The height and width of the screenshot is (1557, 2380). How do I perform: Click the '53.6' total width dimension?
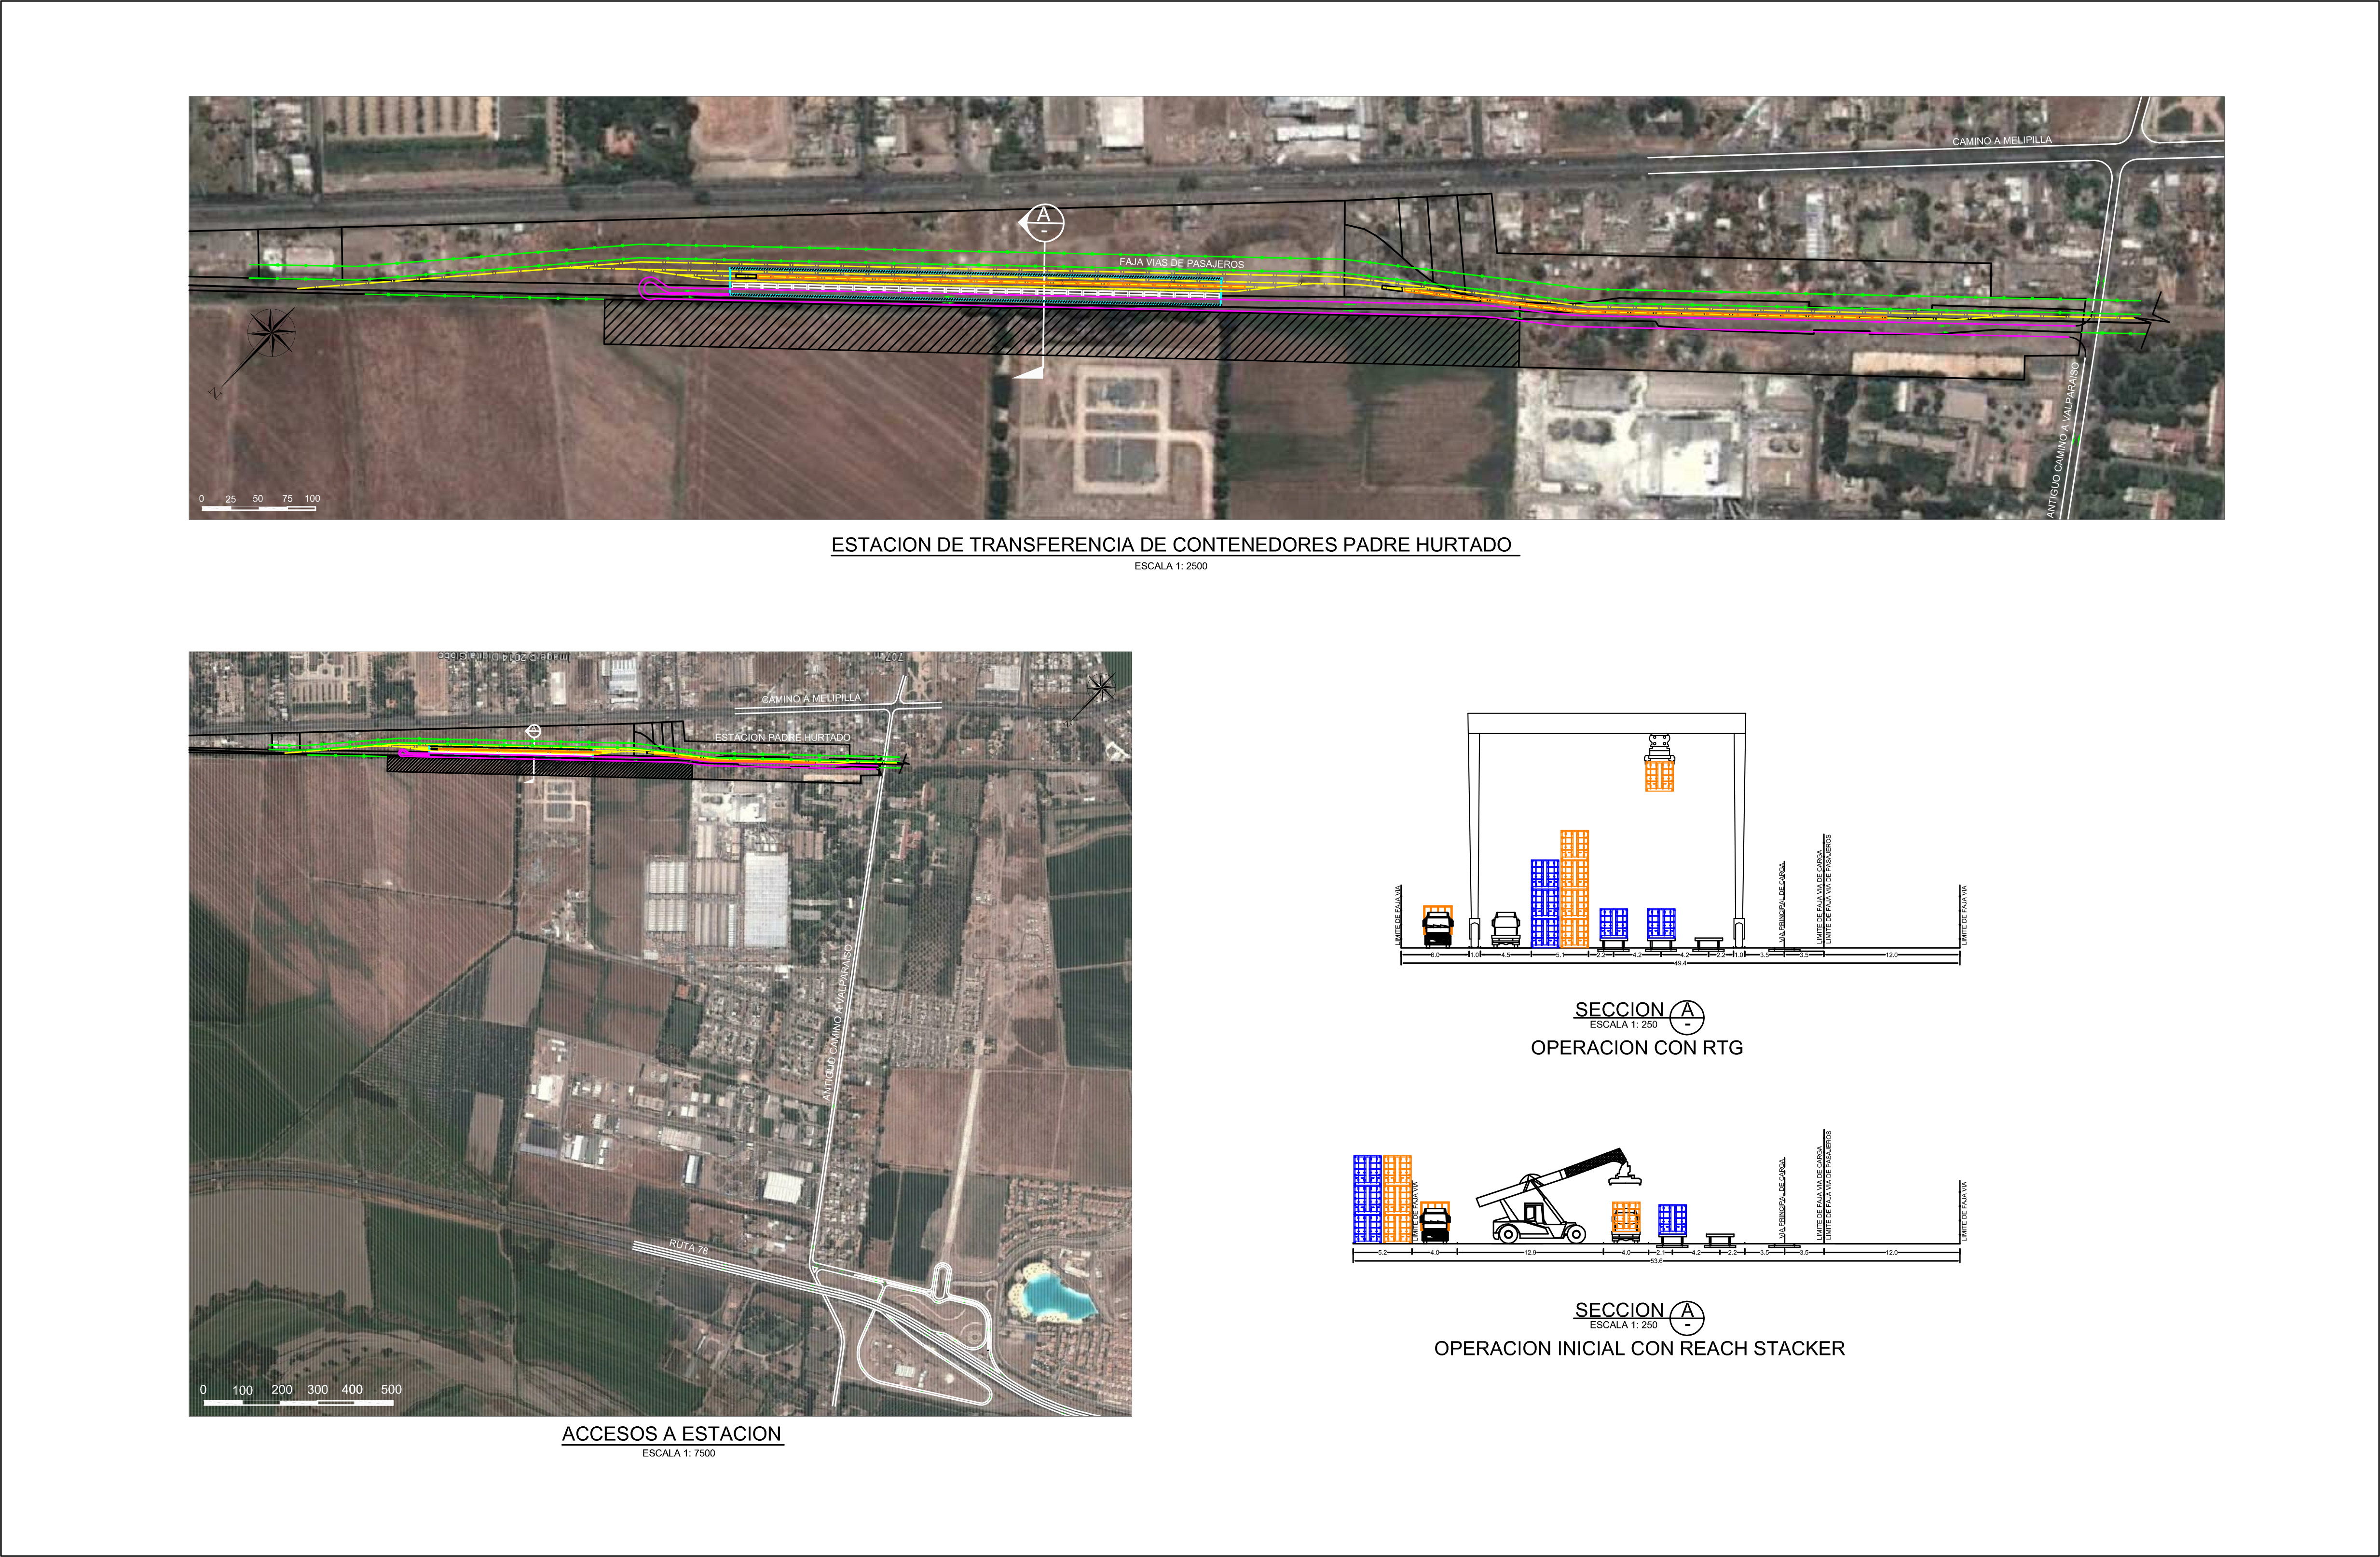(1656, 1260)
